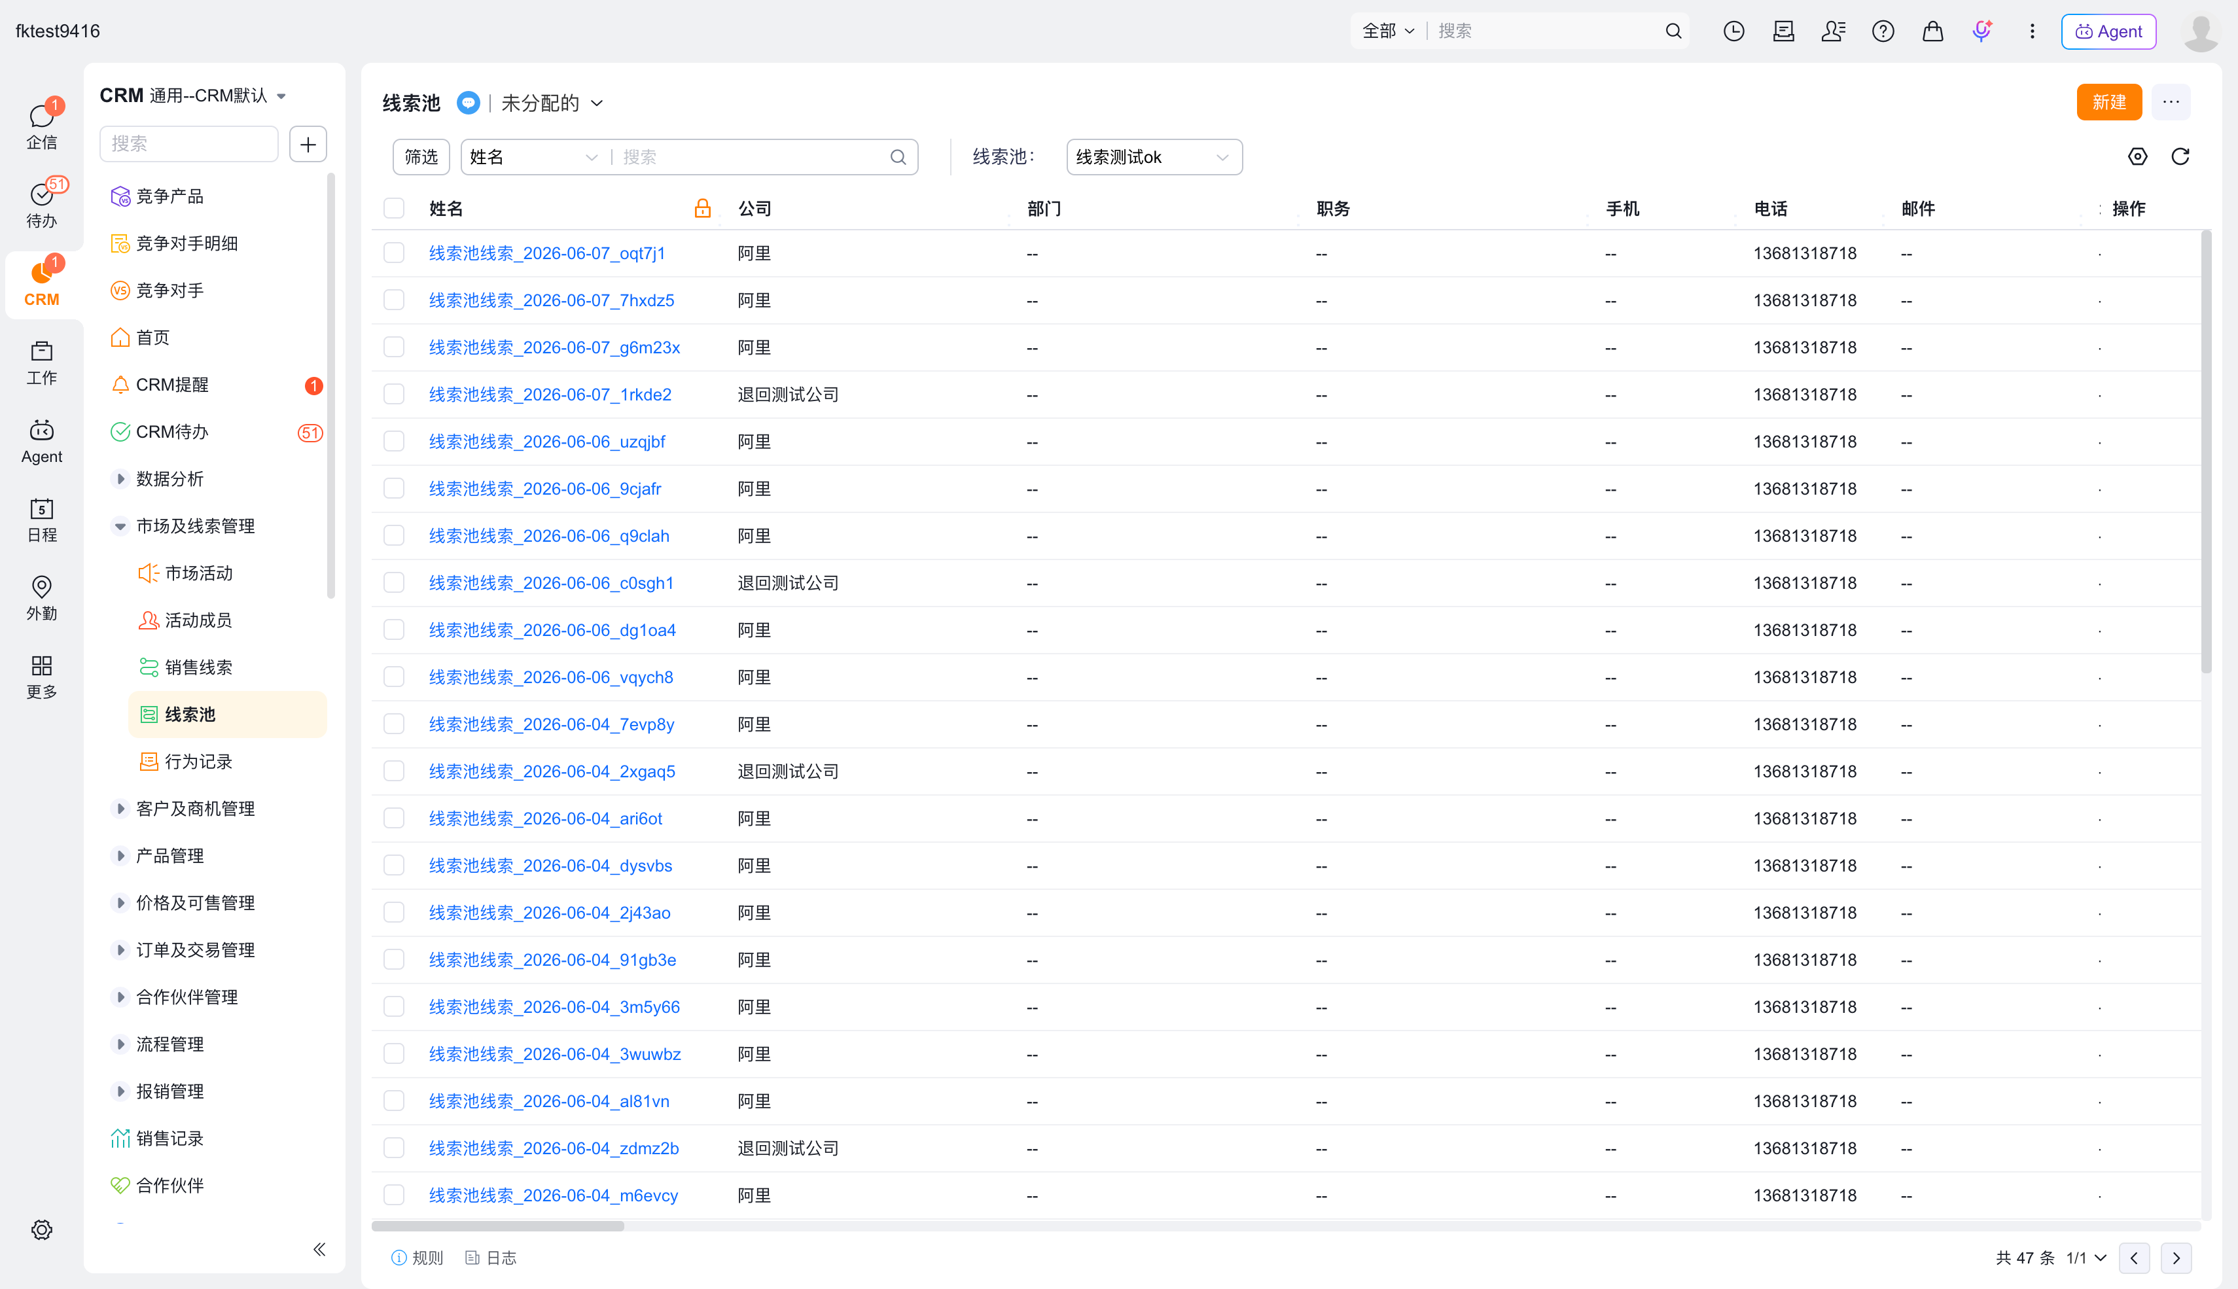Collapse the CRM navigation panel

[x=319, y=1249]
